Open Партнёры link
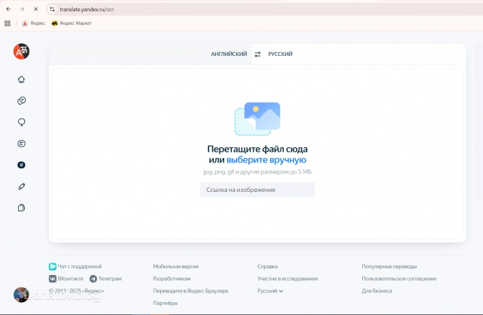 165,303
